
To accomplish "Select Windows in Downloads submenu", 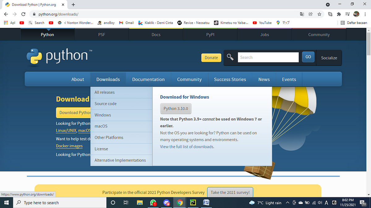I will (121, 115).
